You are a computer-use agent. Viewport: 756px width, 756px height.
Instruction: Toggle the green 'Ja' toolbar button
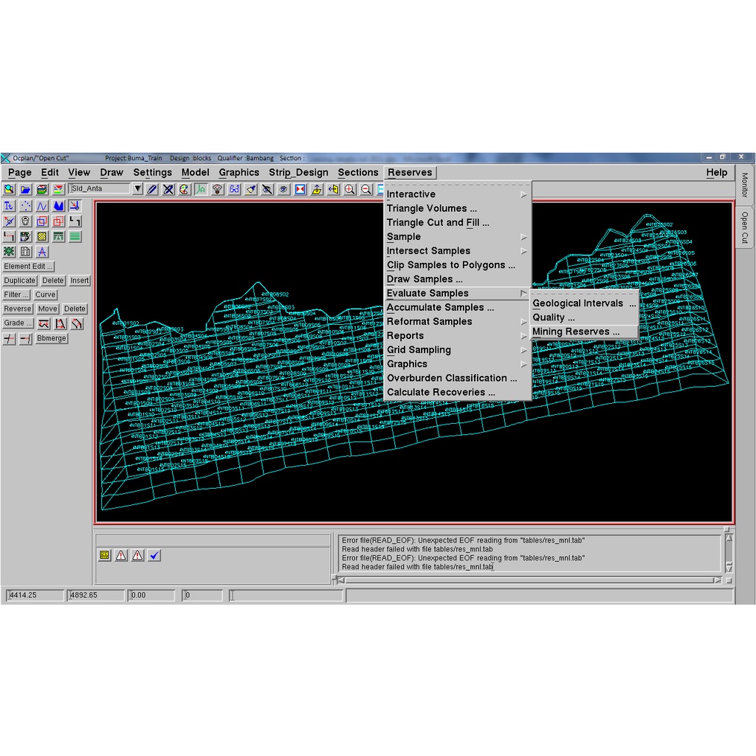(201, 189)
